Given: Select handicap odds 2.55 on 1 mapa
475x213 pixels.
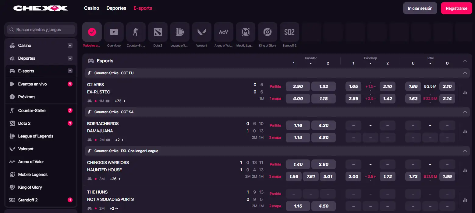Looking at the screenshot, I should (353, 99).
